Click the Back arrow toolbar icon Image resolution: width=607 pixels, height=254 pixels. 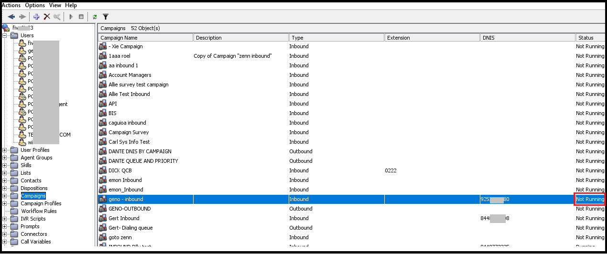tap(11, 17)
